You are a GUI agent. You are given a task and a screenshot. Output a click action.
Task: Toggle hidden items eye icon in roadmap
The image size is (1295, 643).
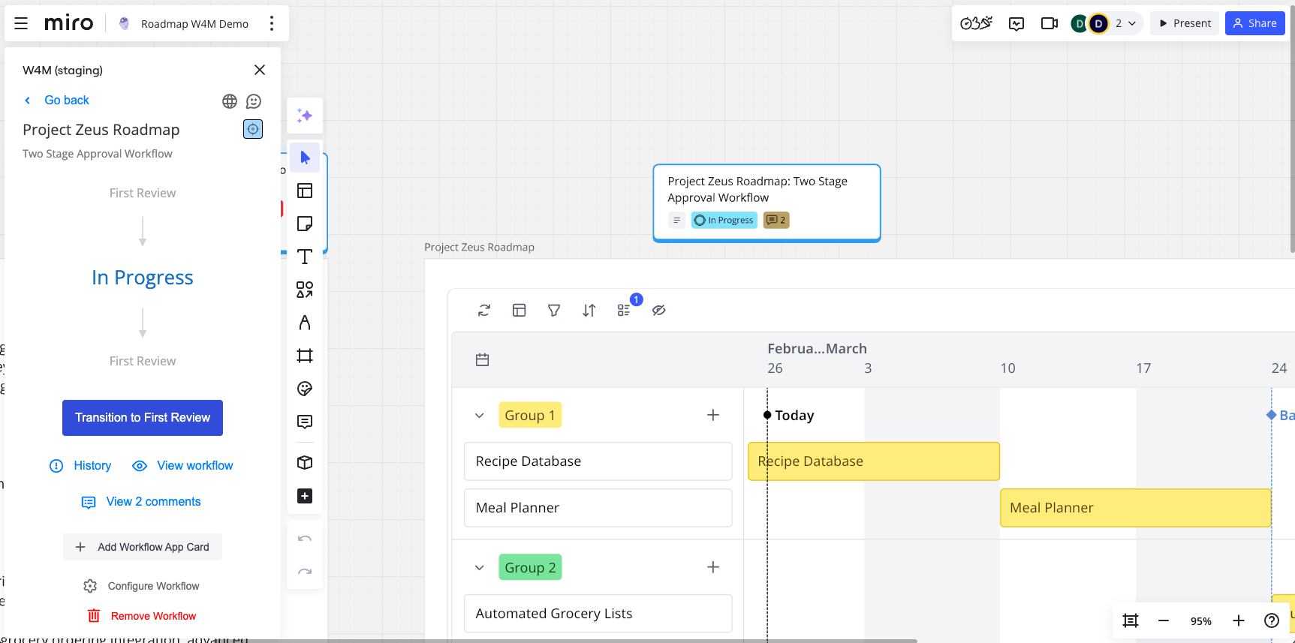pos(659,311)
